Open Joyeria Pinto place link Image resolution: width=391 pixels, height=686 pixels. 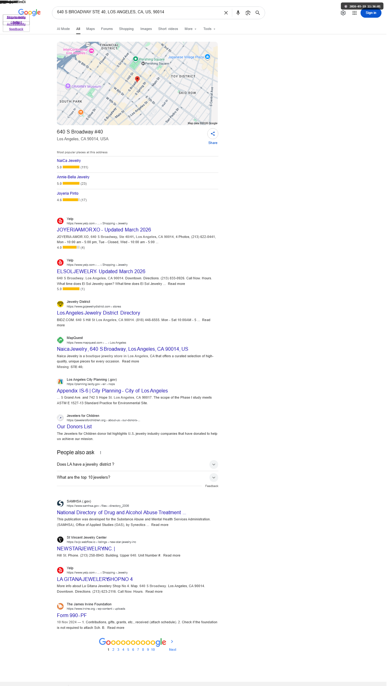[67, 193]
